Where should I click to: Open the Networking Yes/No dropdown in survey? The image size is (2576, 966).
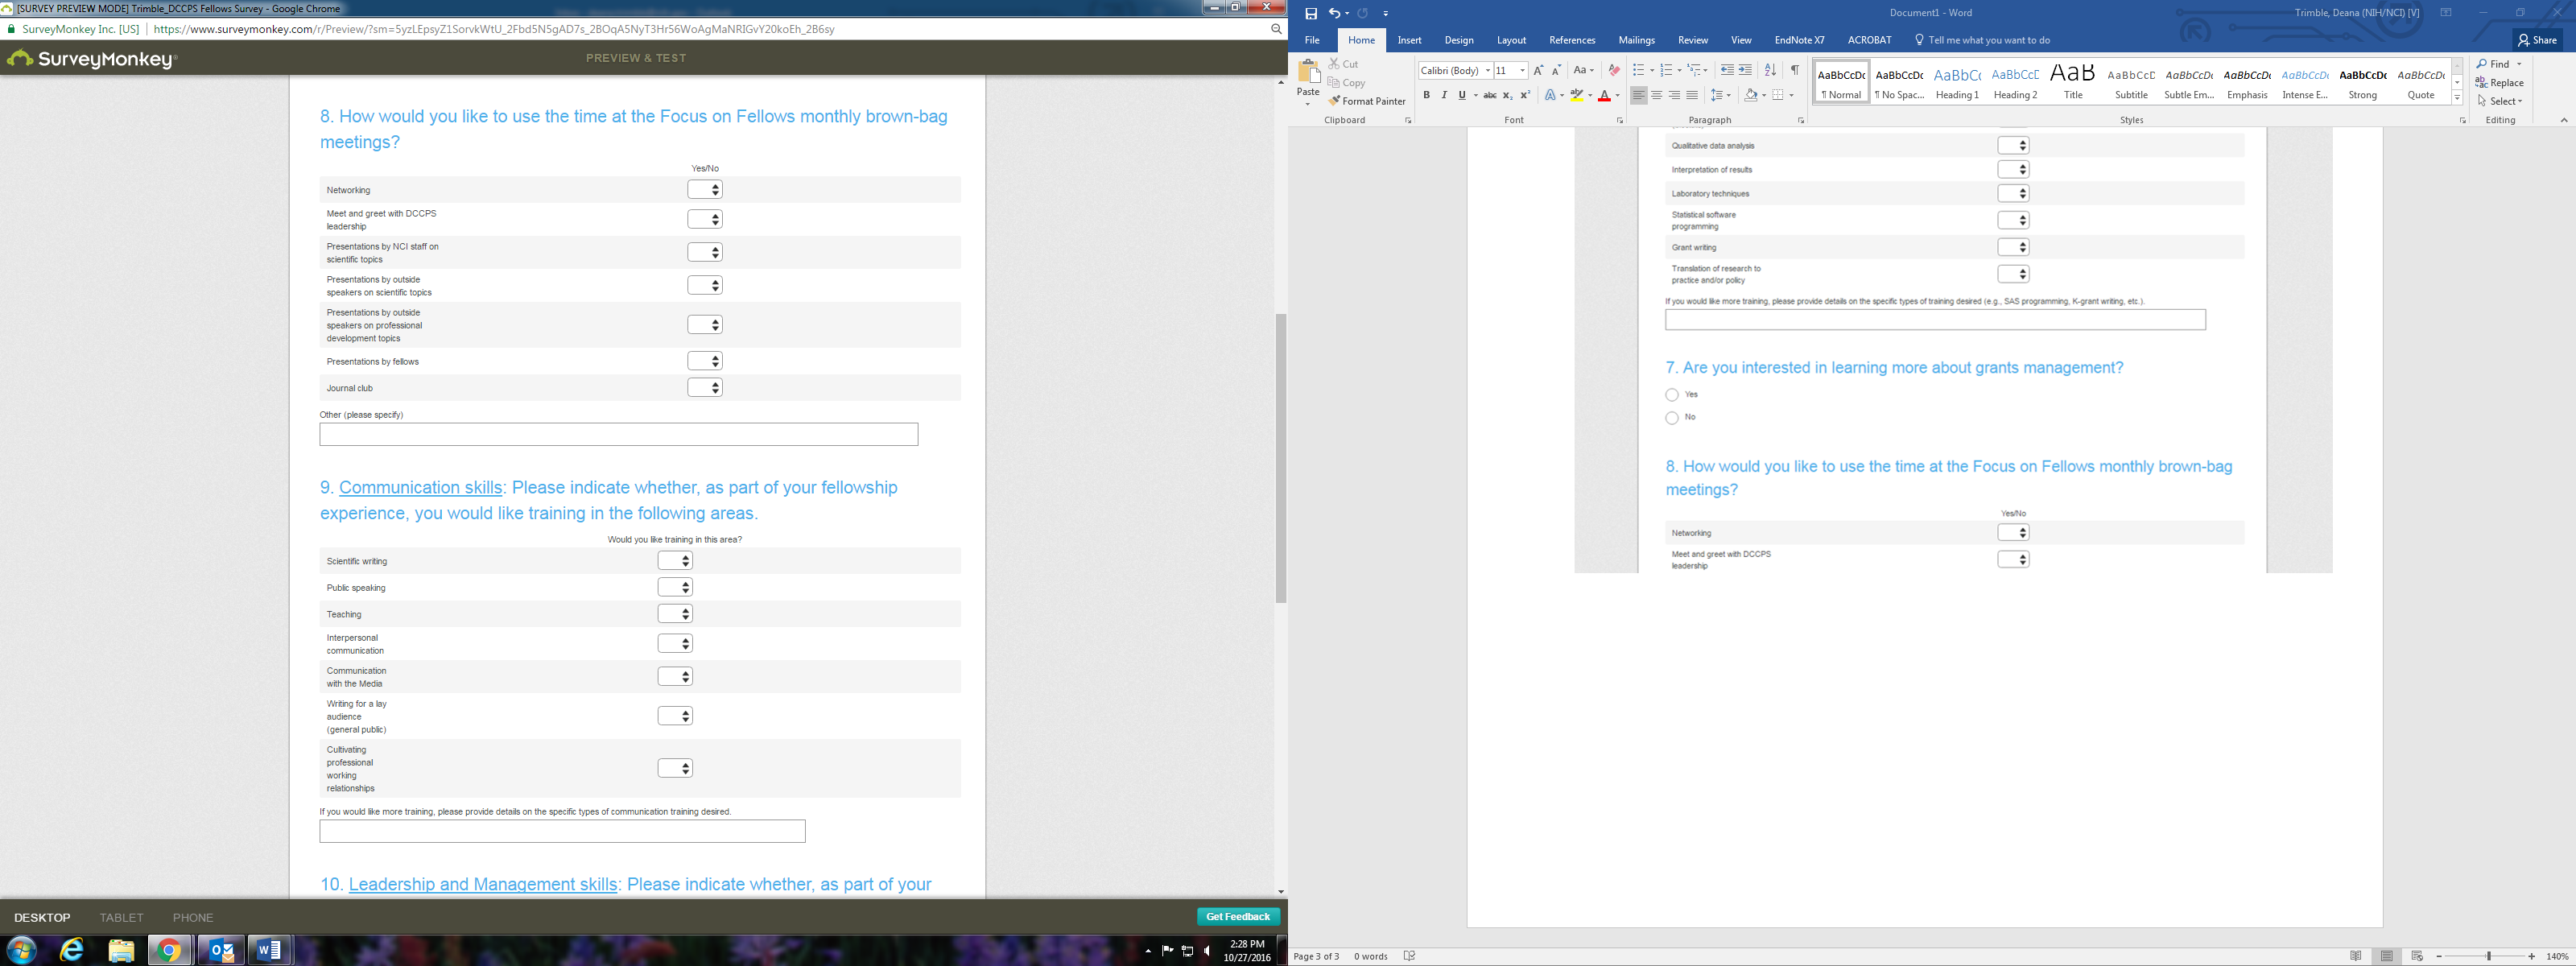[x=704, y=190]
